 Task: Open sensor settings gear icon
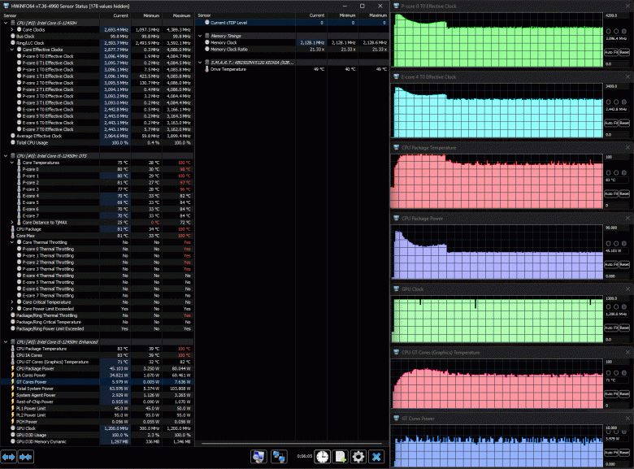point(358,457)
